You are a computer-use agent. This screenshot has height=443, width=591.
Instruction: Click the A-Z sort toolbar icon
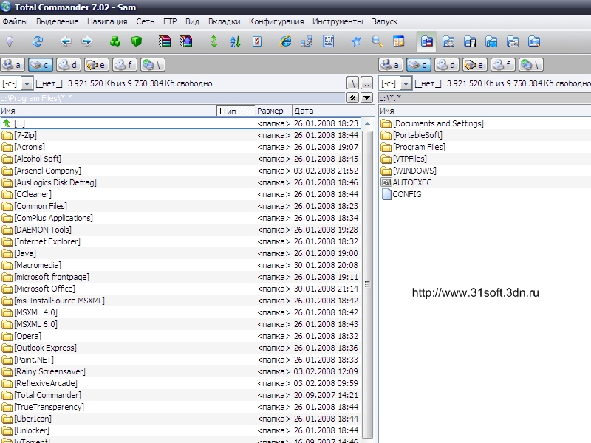tap(236, 41)
